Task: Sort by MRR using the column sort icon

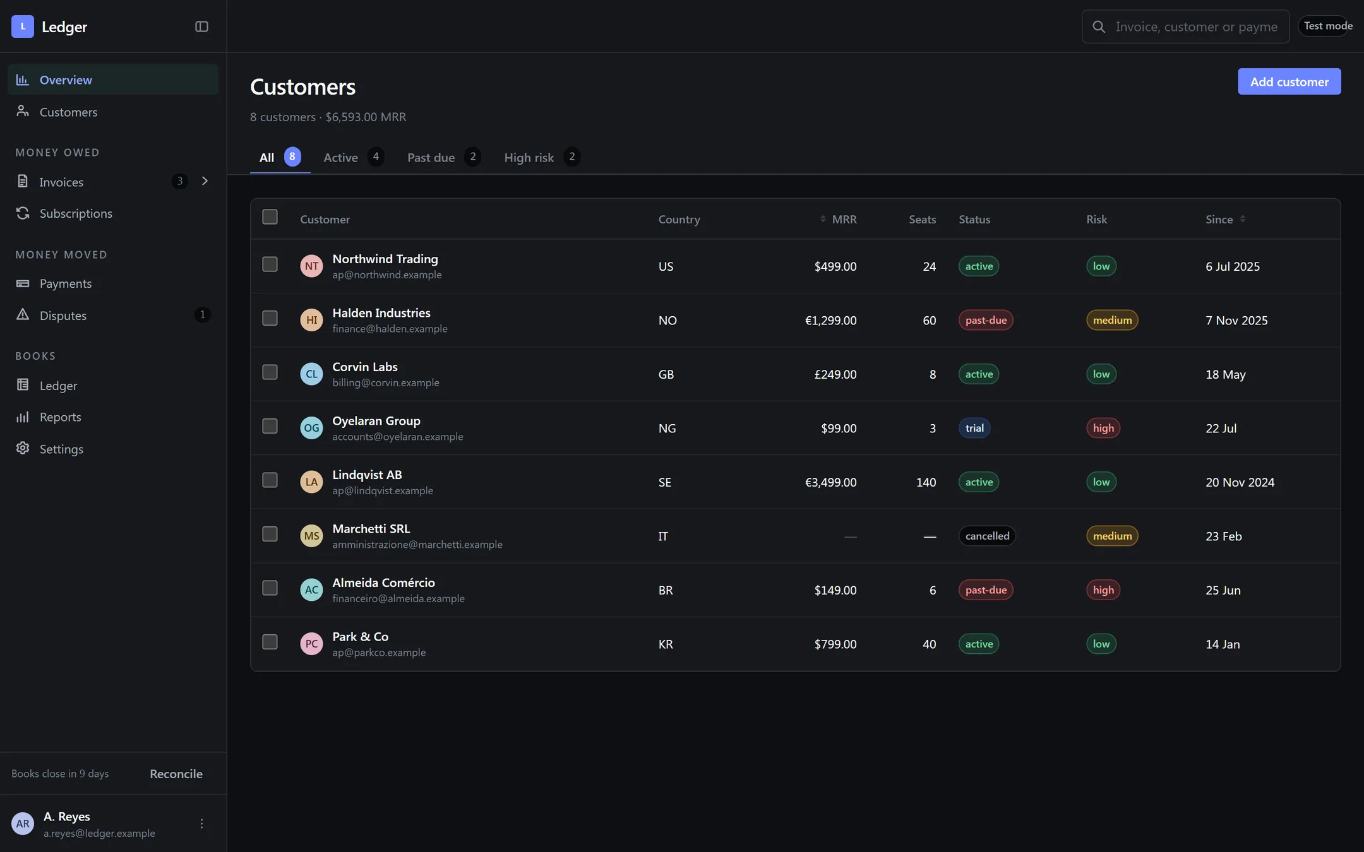Action: point(823,219)
